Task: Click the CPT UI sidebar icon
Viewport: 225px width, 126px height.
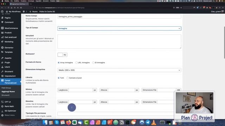Action: pyautogui.click(x=2, y=102)
